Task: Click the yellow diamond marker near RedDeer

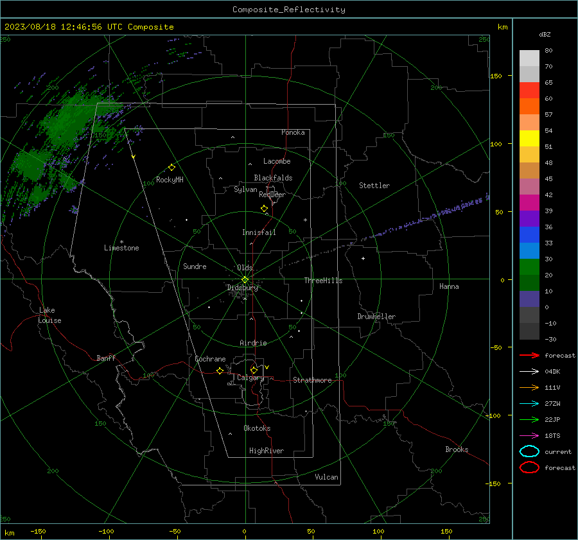Action: (264, 208)
